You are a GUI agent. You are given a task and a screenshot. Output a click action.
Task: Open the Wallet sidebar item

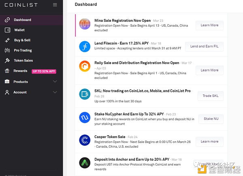click(x=19, y=30)
